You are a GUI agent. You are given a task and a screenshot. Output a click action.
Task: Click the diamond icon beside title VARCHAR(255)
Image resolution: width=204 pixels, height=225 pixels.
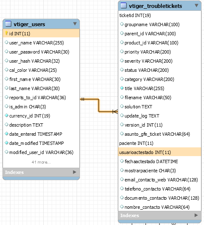(122, 88)
